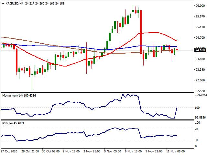The width and height of the screenshot is (207, 155).
Task: Click the 109.0251 momentum scale value
Action: (201, 95)
